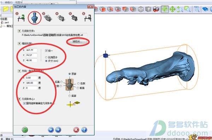Click rotation Y field showing 180.00

(x=31, y=83)
